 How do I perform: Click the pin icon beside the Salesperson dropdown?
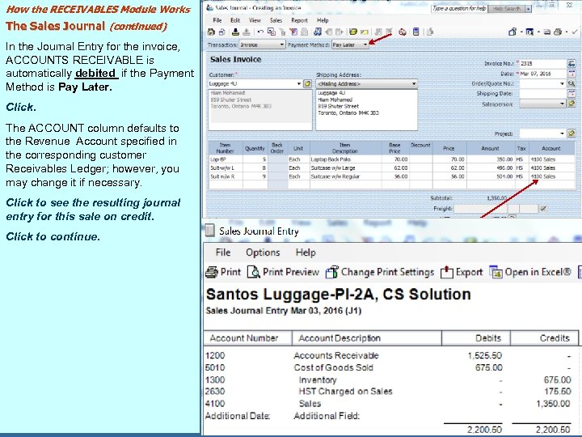[x=571, y=104]
